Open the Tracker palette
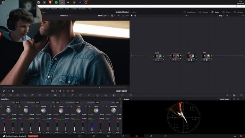This screenshot has height=138, width=245. [89, 95]
